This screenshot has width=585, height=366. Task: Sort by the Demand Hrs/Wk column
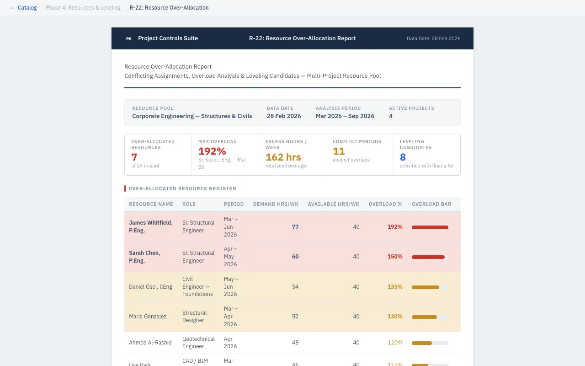pos(276,204)
